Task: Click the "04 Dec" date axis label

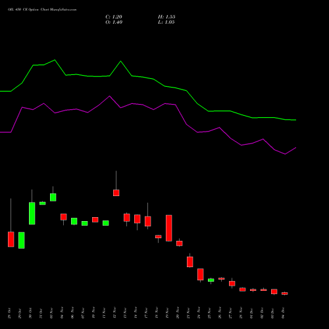Action: click(283, 313)
